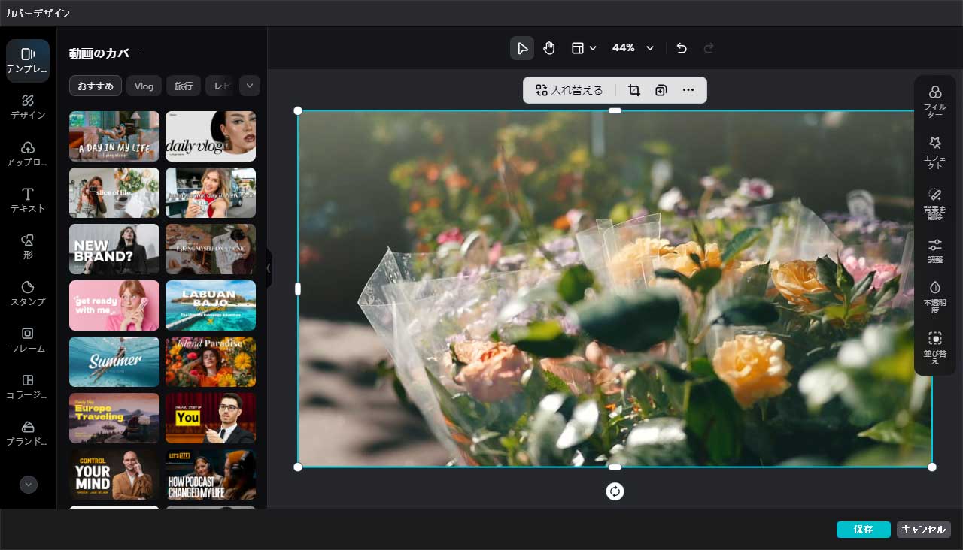Select the Vlog category tab
This screenshot has height=550, width=963.
point(144,86)
